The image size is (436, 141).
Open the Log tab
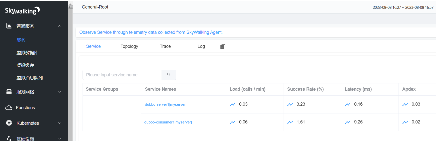[201, 46]
